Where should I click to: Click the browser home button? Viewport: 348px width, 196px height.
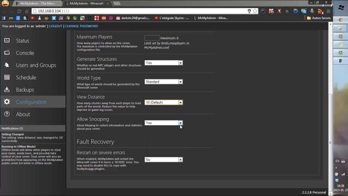[27, 11]
